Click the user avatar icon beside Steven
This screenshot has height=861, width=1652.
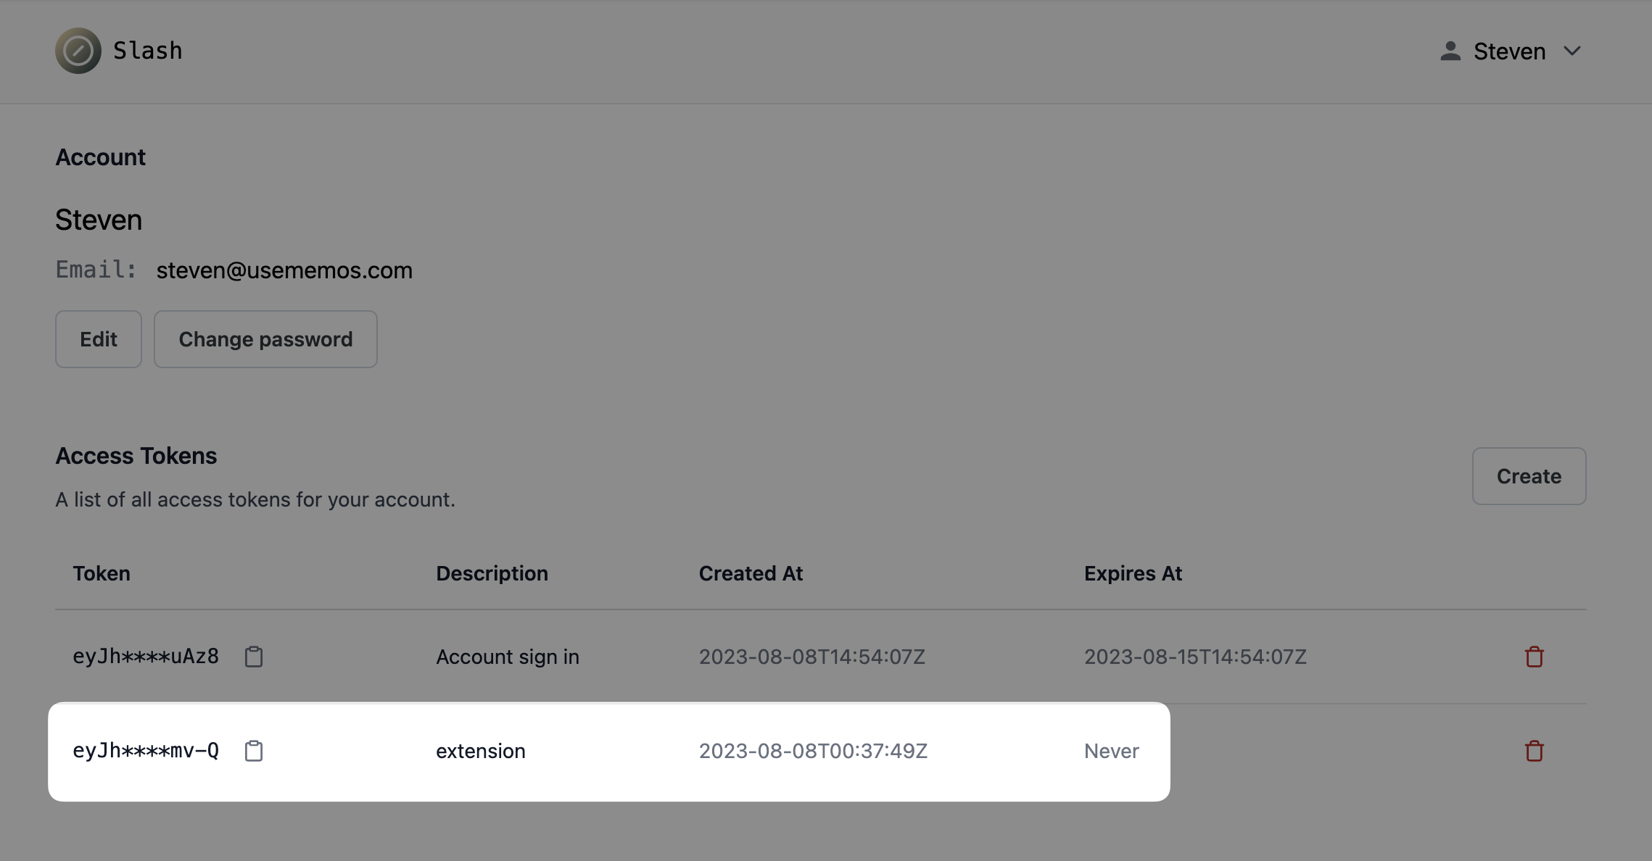[1450, 51]
